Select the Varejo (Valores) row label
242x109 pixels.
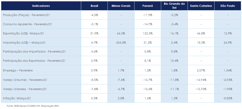(26, 89)
